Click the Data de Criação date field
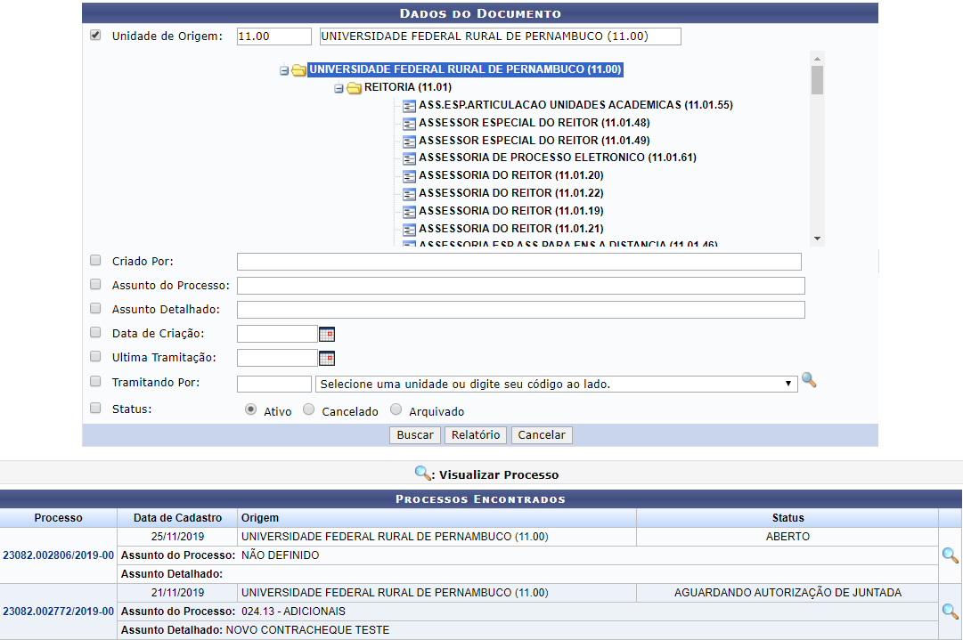 (277, 334)
